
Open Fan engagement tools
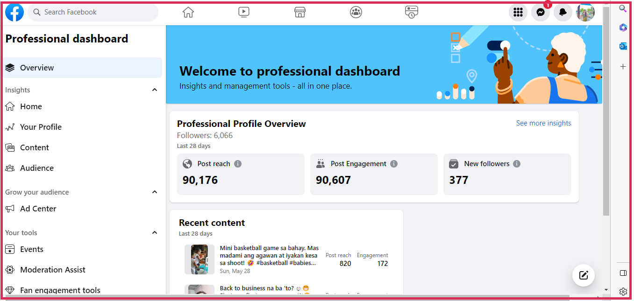coord(83,290)
